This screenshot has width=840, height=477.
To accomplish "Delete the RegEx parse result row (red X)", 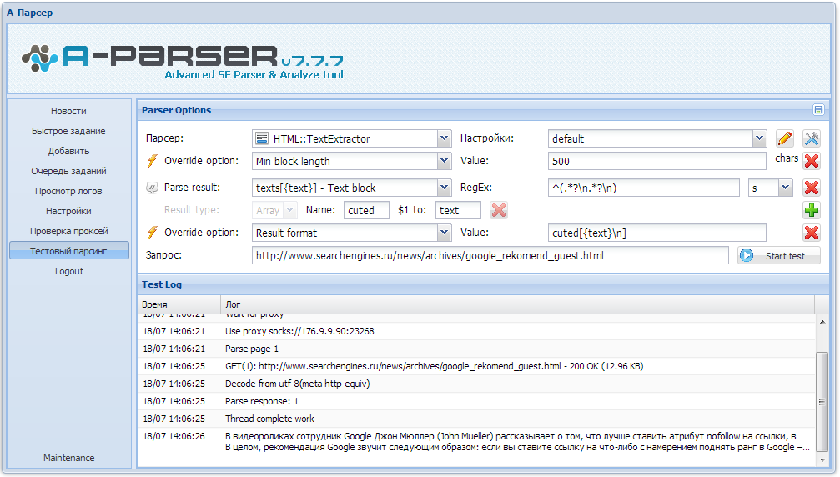I will [812, 188].
